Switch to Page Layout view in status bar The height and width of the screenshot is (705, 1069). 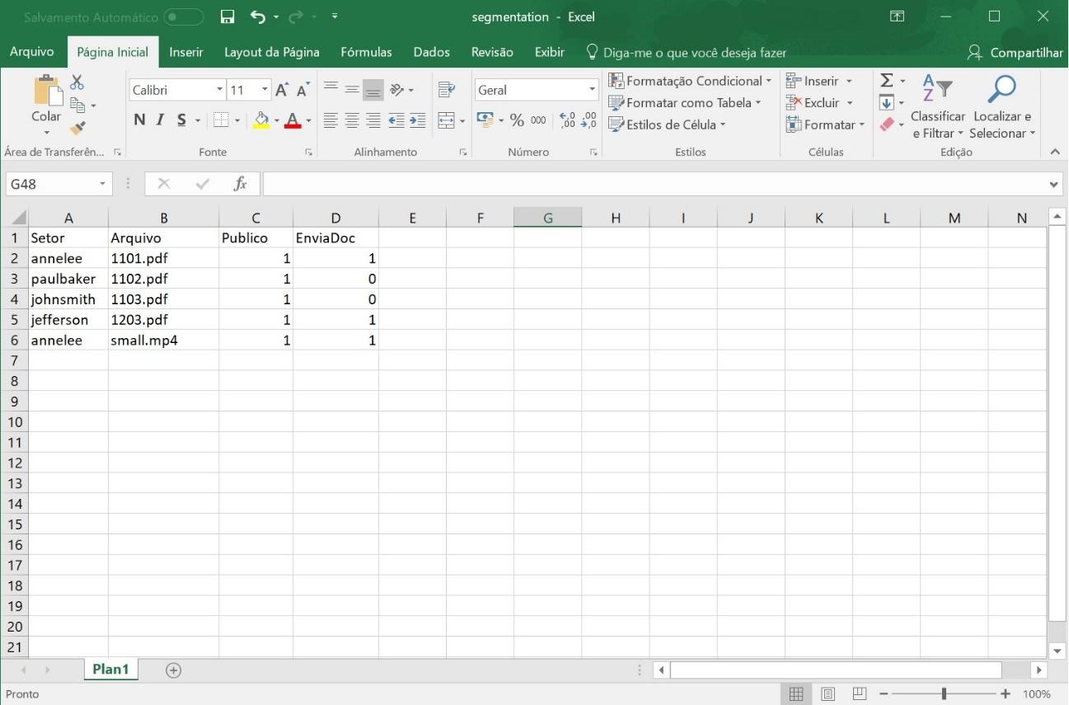tap(827, 694)
